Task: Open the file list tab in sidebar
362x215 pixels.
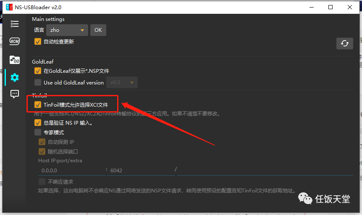Action: [x=15, y=24]
